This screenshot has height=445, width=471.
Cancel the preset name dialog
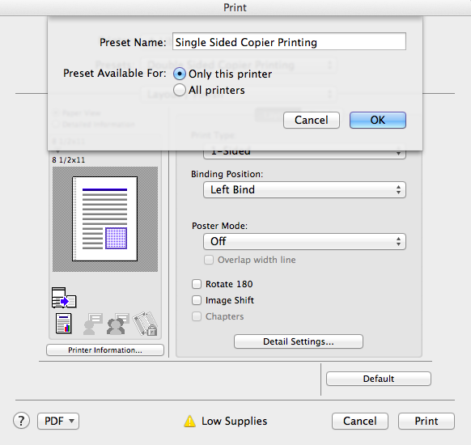(x=312, y=120)
